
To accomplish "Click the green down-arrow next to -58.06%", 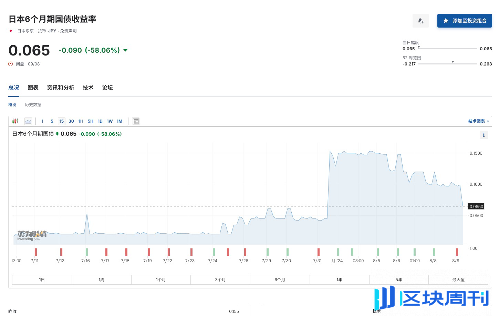I will pyautogui.click(x=125, y=50).
